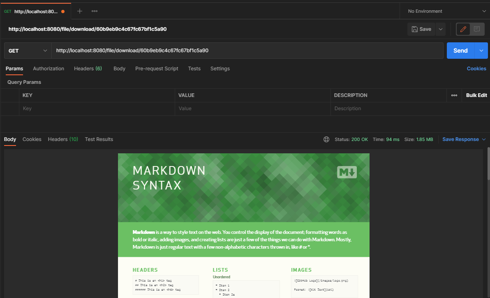Click the HEADERS heading in preview

pyautogui.click(x=145, y=270)
